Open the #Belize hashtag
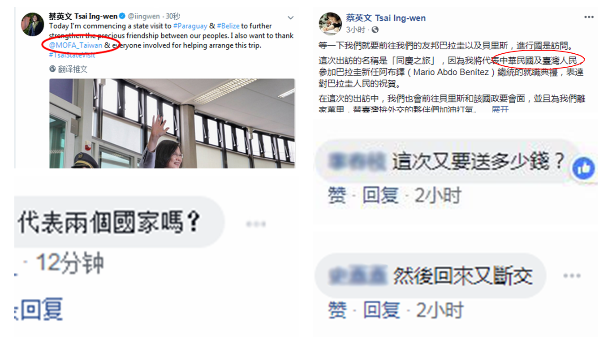 tap(228, 26)
